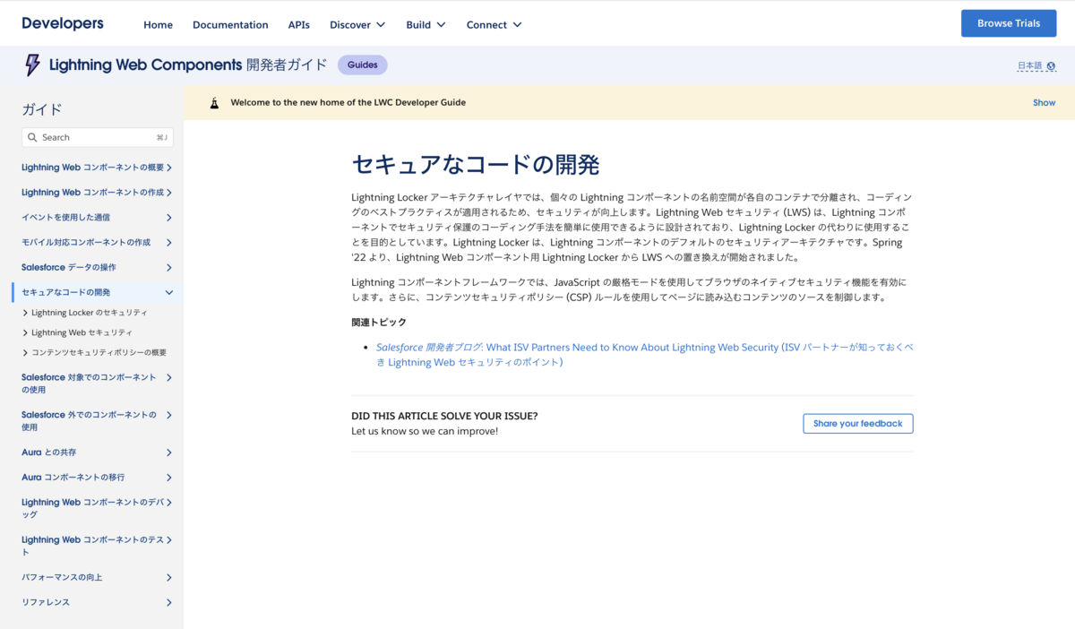Viewport: 1075px width, 629px height.
Task: Open the Home menu item
Action: pyautogui.click(x=158, y=24)
